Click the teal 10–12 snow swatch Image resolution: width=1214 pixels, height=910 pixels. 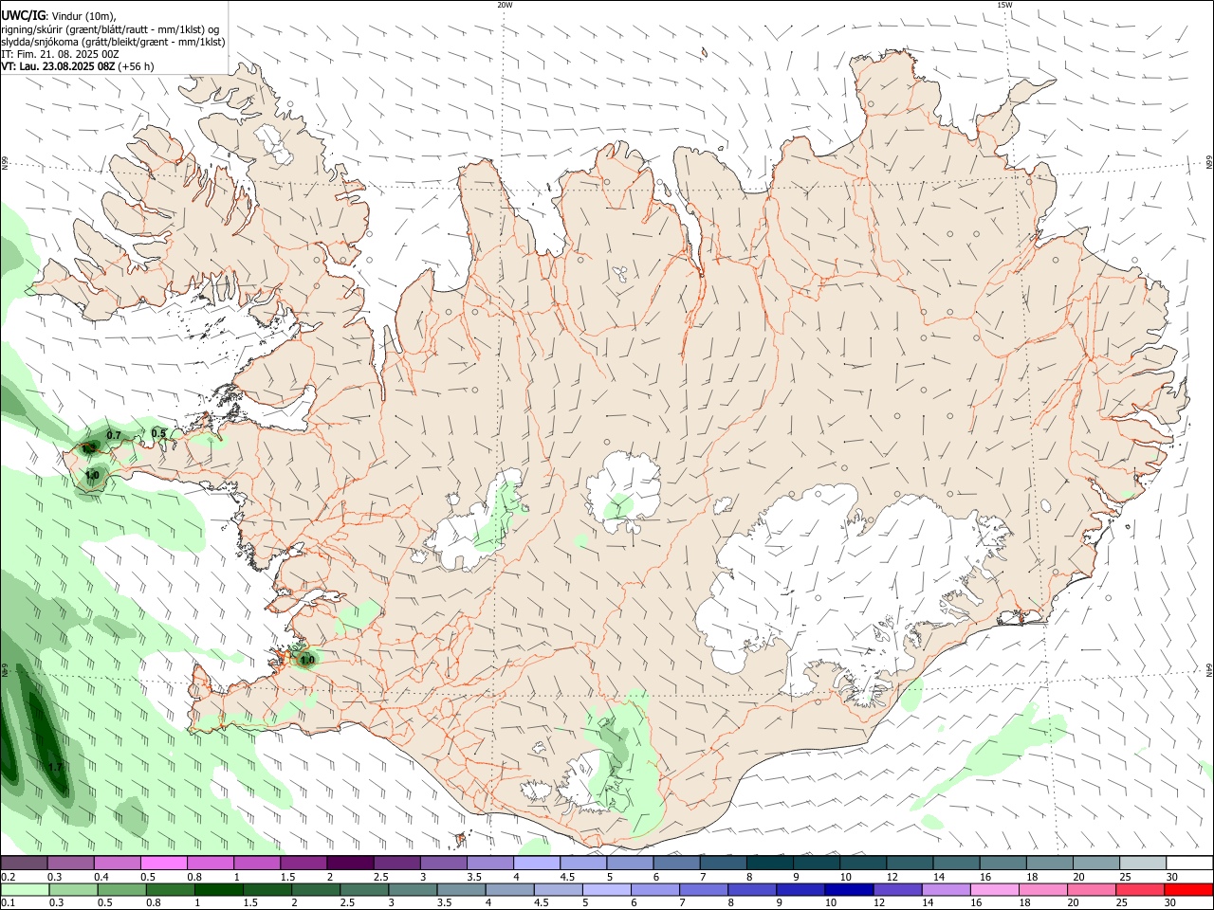click(x=863, y=864)
